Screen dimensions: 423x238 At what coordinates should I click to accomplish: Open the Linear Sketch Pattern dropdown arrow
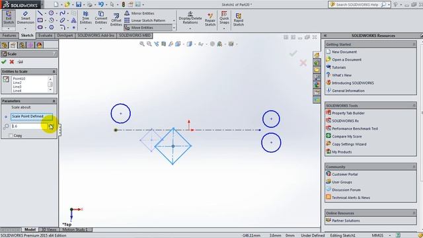point(174,20)
